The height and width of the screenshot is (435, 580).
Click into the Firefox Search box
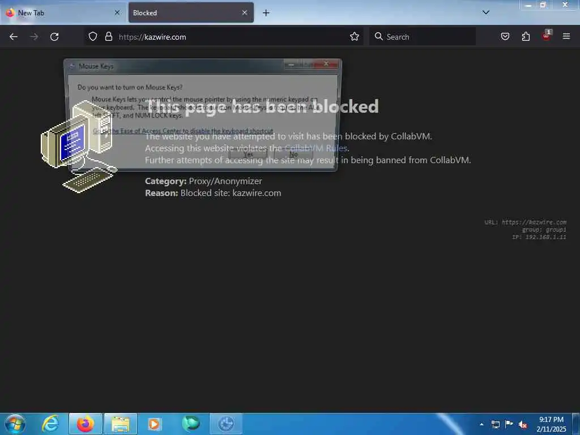423,37
